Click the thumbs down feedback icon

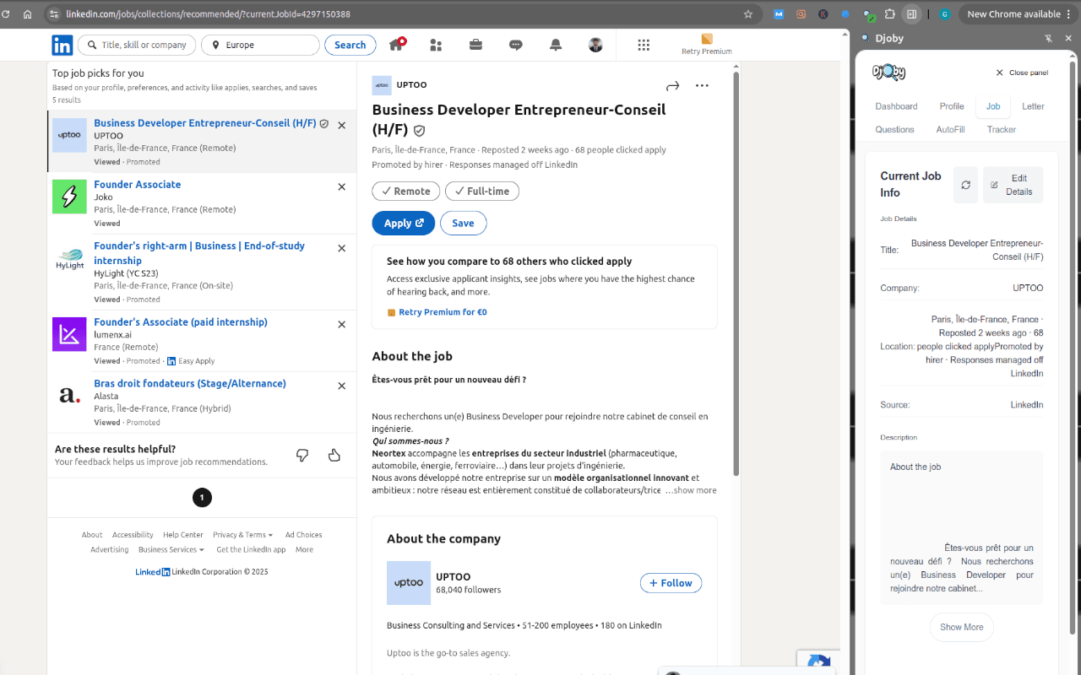coord(302,456)
